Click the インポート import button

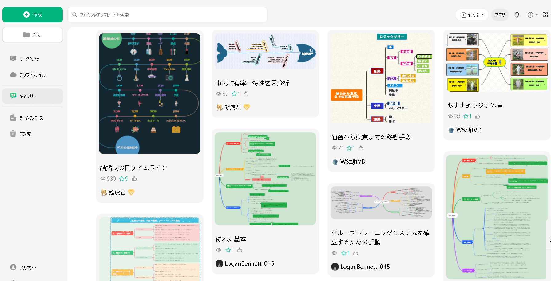click(472, 15)
